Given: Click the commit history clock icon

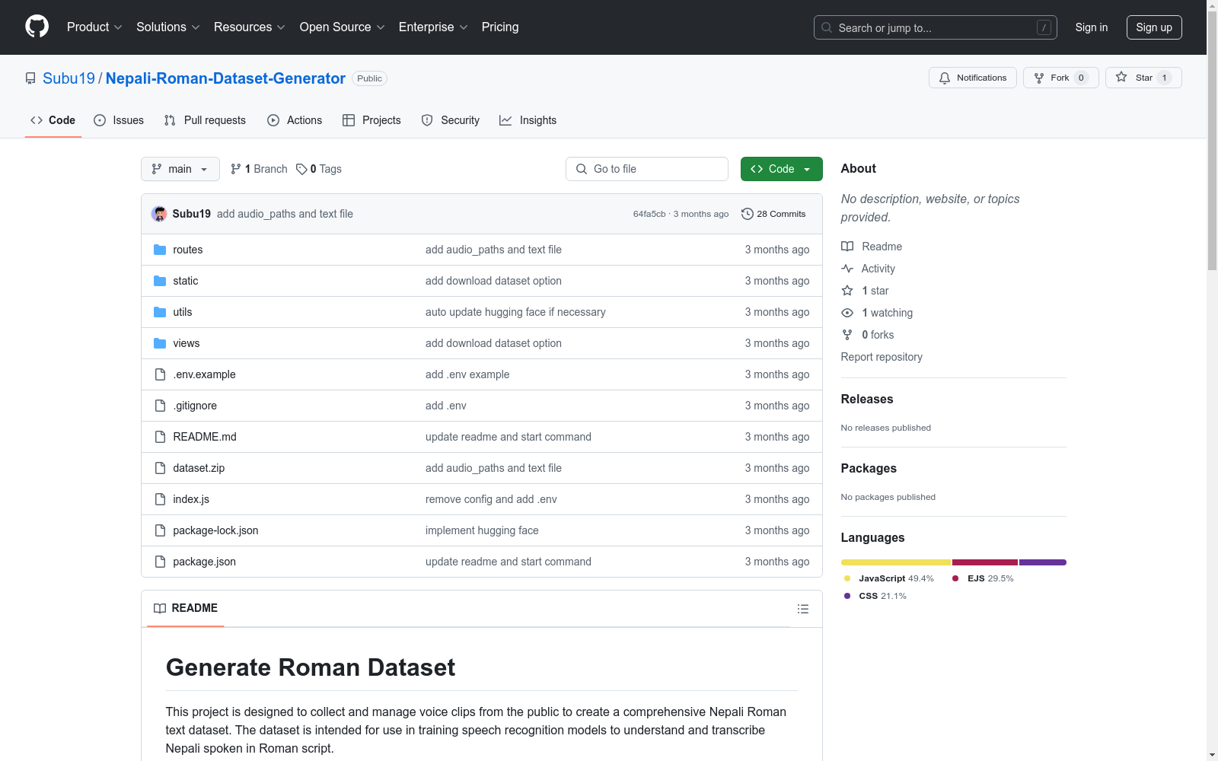Looking at the screenshot, I should [748, 214].
